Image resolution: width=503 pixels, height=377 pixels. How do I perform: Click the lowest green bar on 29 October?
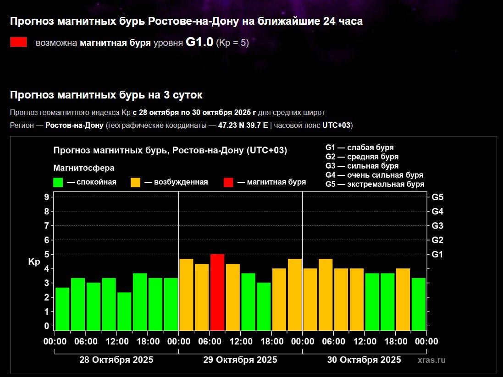point(264,306)
